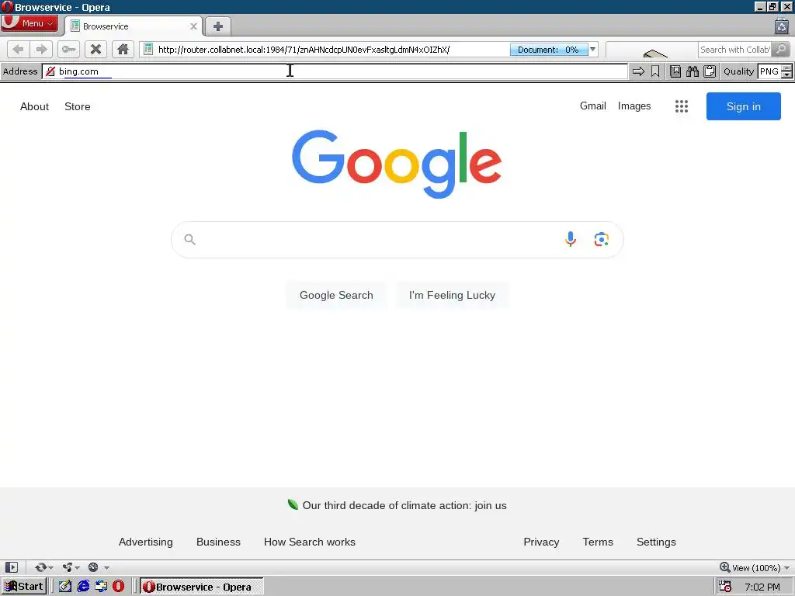
Task: Click the Document 0% progress indicator
Action: point(549,50)
